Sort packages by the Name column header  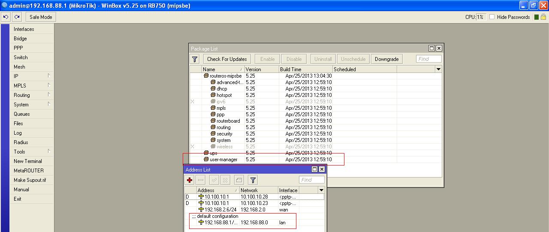pos(223,69)
